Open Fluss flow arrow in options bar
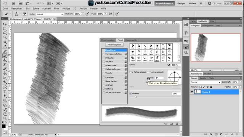This screenshot has height=137, width=244. [106, 14]
